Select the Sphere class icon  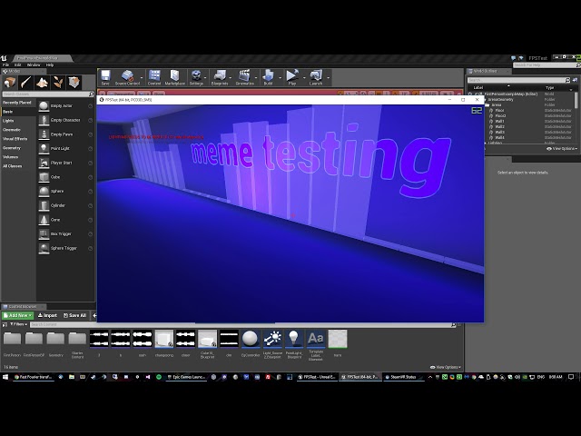44,192
